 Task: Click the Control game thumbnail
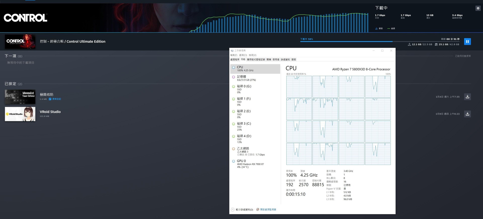[20, 41]
